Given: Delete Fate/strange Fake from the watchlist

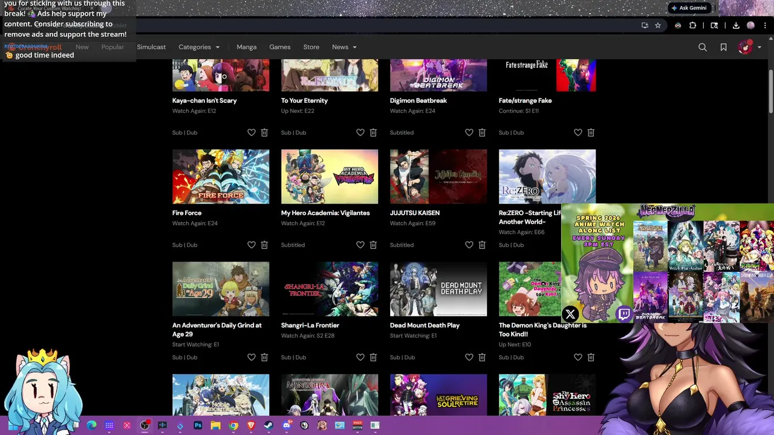Looking at the screenshot, I should point(591,132).
